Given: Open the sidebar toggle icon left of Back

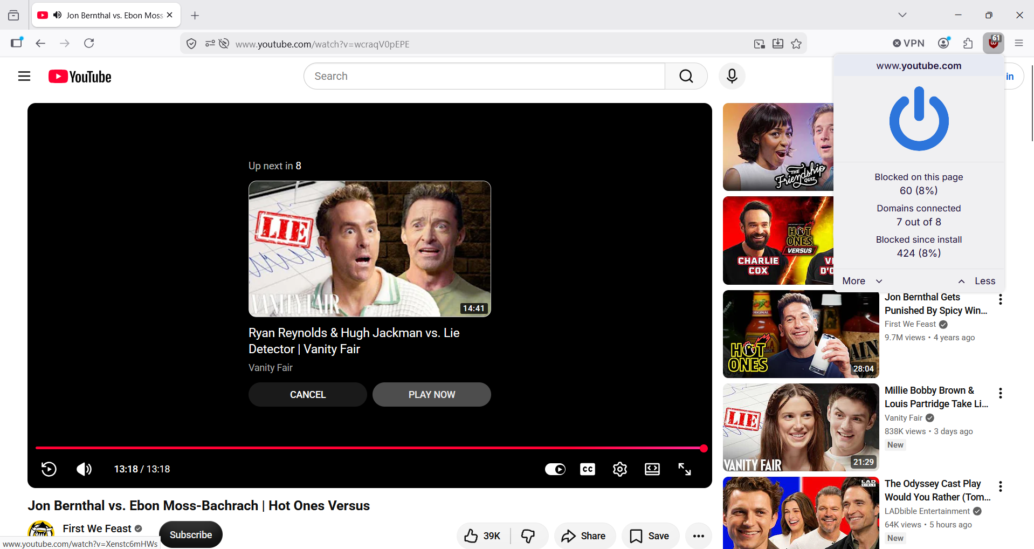Looking at the screenshot, I should 17,43.
